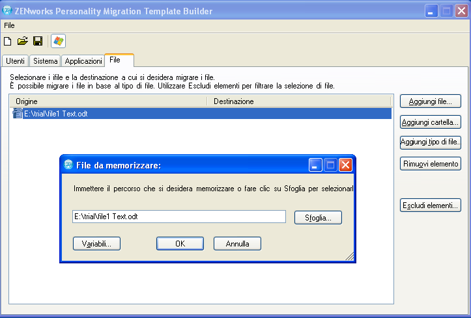Click file icon beside E:\trial\file1 Text.odt row
Image resolution: width=471 pixels, height=318 pixels.
pyautogui.click(x=18, y=114)
